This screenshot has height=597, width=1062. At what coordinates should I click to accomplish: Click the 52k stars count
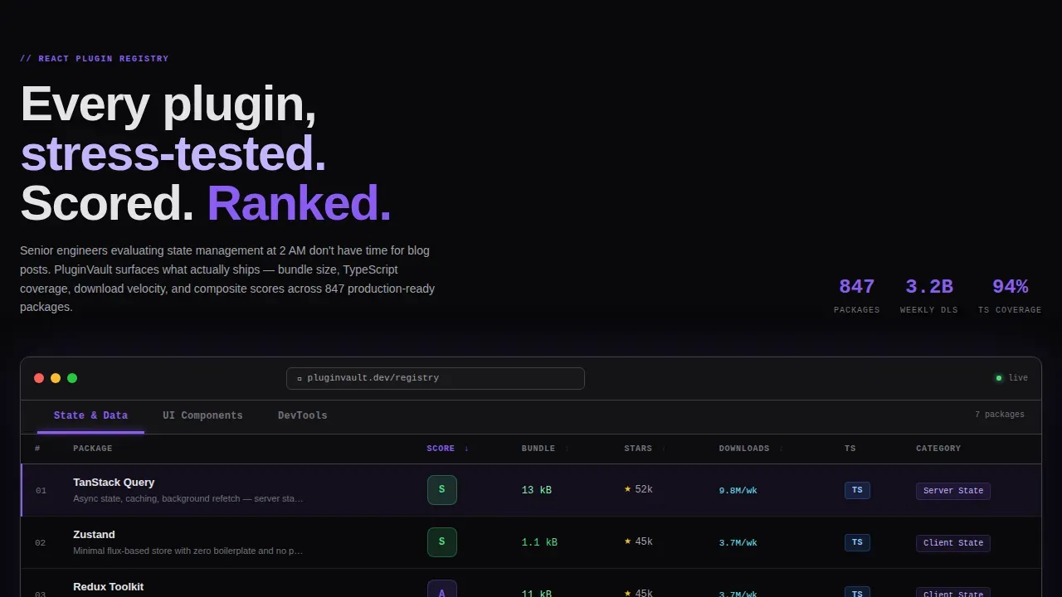[644, 490]
